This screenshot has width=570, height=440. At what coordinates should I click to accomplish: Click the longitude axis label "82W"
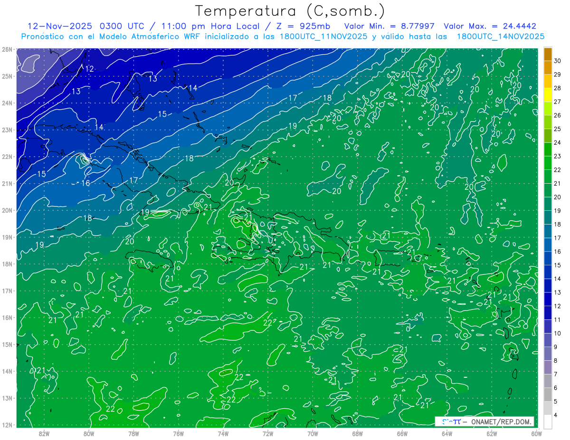click(44, 433)
